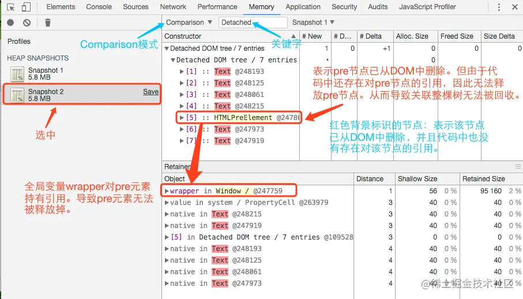Select the Snapshot 1 heap snapshot icon
The width and height of the screenshot is (523, 299).
17,74
